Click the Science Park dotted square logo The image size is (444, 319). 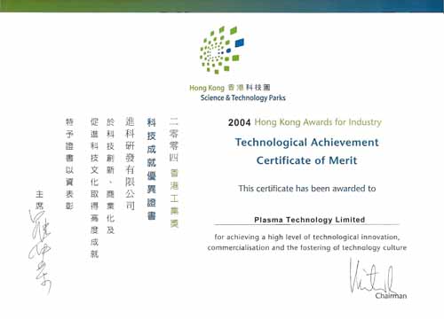point(222,50)
